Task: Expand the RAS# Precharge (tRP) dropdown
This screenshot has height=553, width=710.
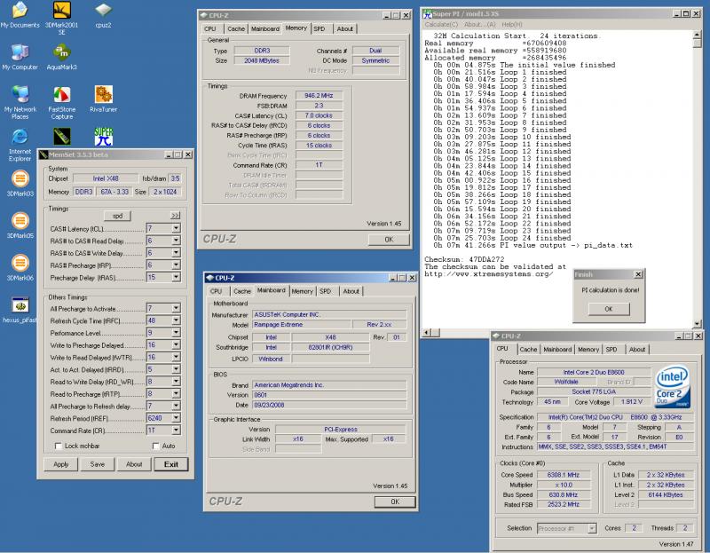Action: (176, 265)
